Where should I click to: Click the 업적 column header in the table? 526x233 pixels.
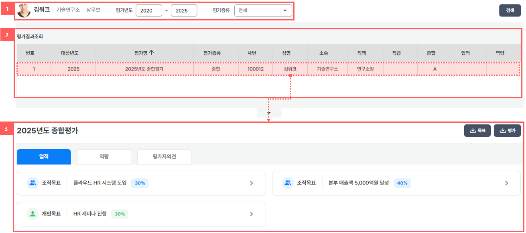tap(469, 53)
